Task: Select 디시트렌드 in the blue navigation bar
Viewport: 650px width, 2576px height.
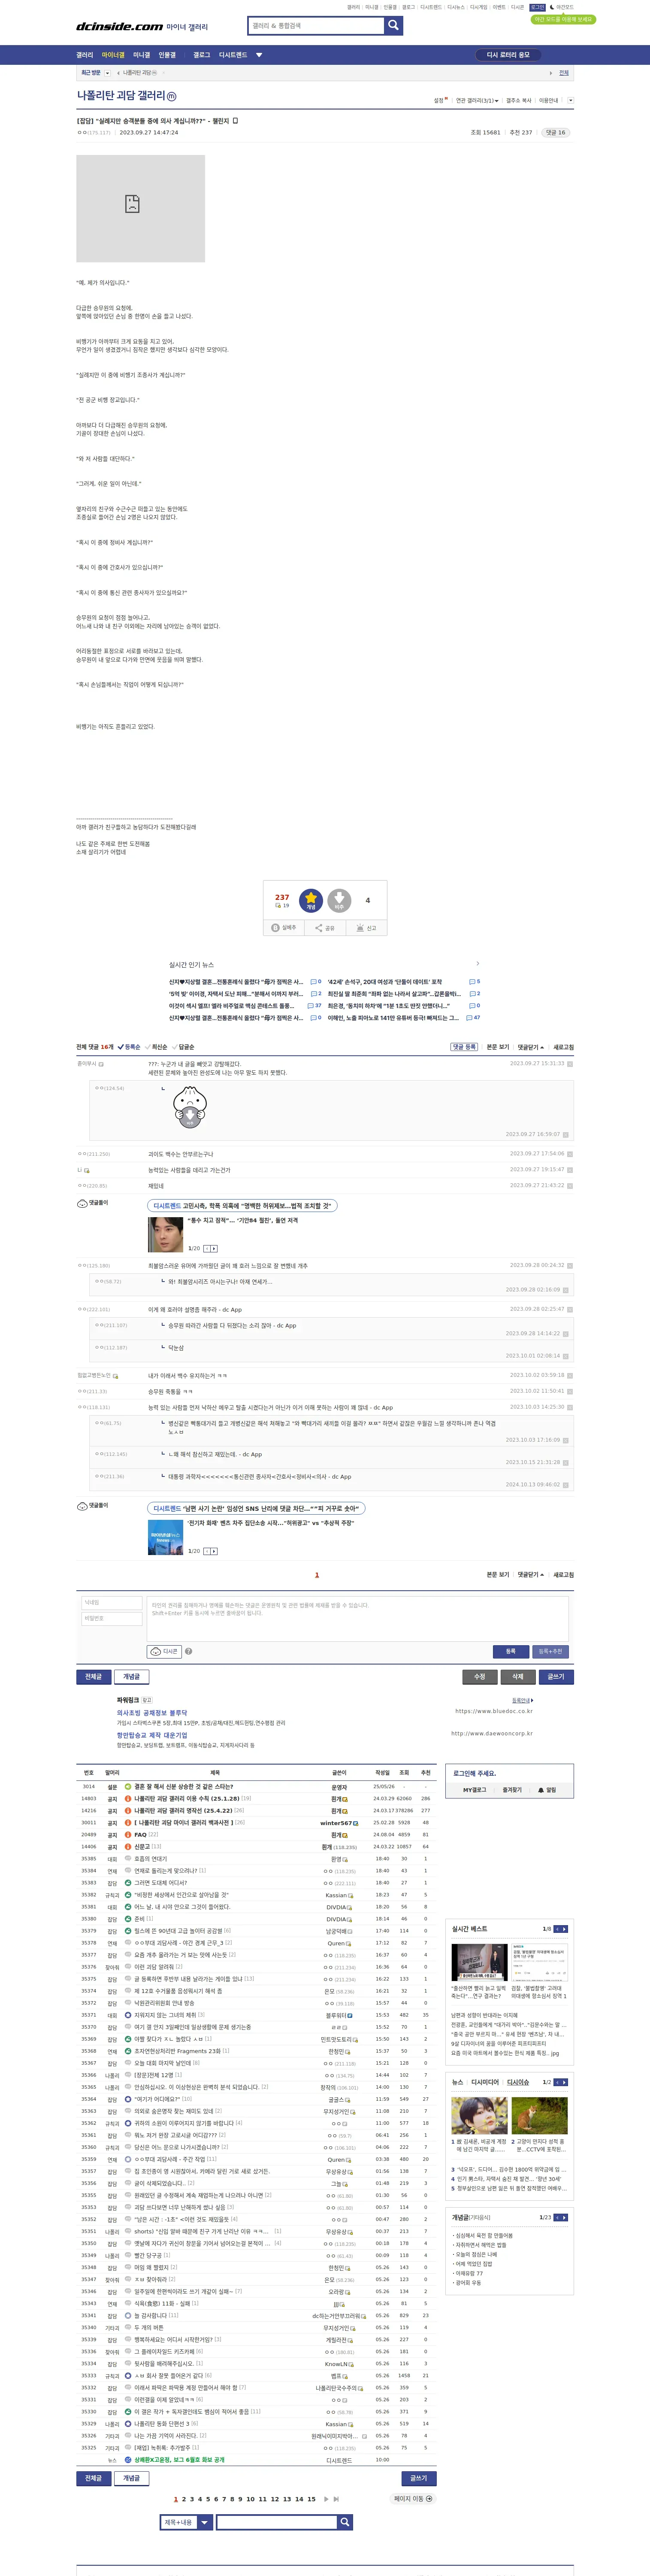Action: 233,55
